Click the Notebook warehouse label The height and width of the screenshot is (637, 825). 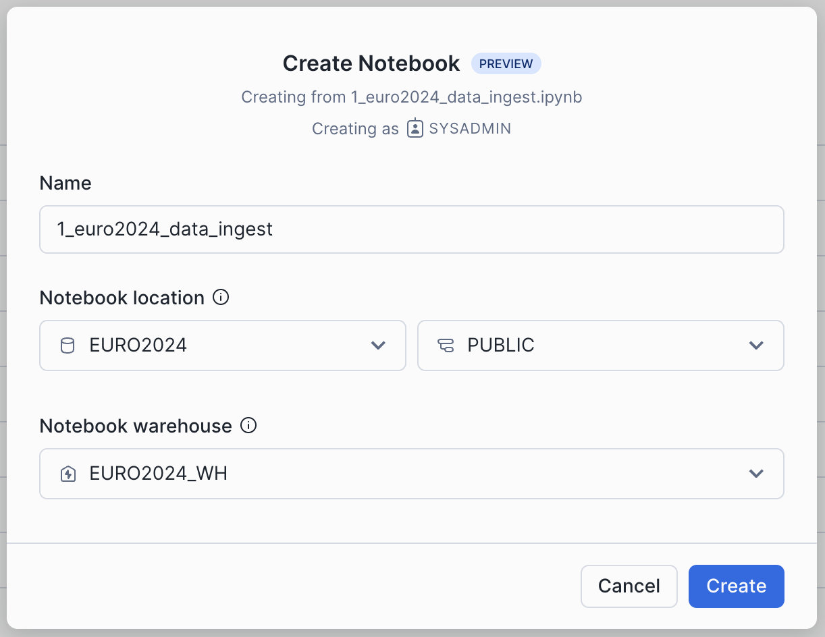(x=136, y=426)
